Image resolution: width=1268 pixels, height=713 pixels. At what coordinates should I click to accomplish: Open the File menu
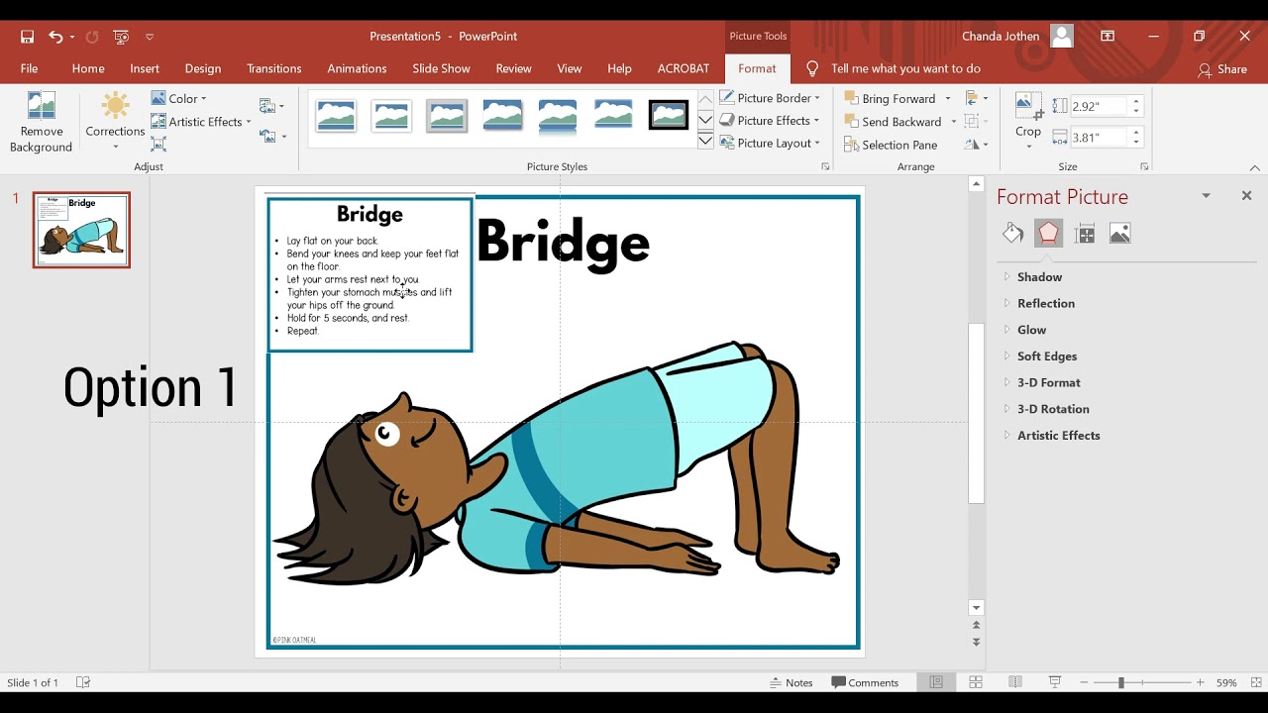coord(30,68)
